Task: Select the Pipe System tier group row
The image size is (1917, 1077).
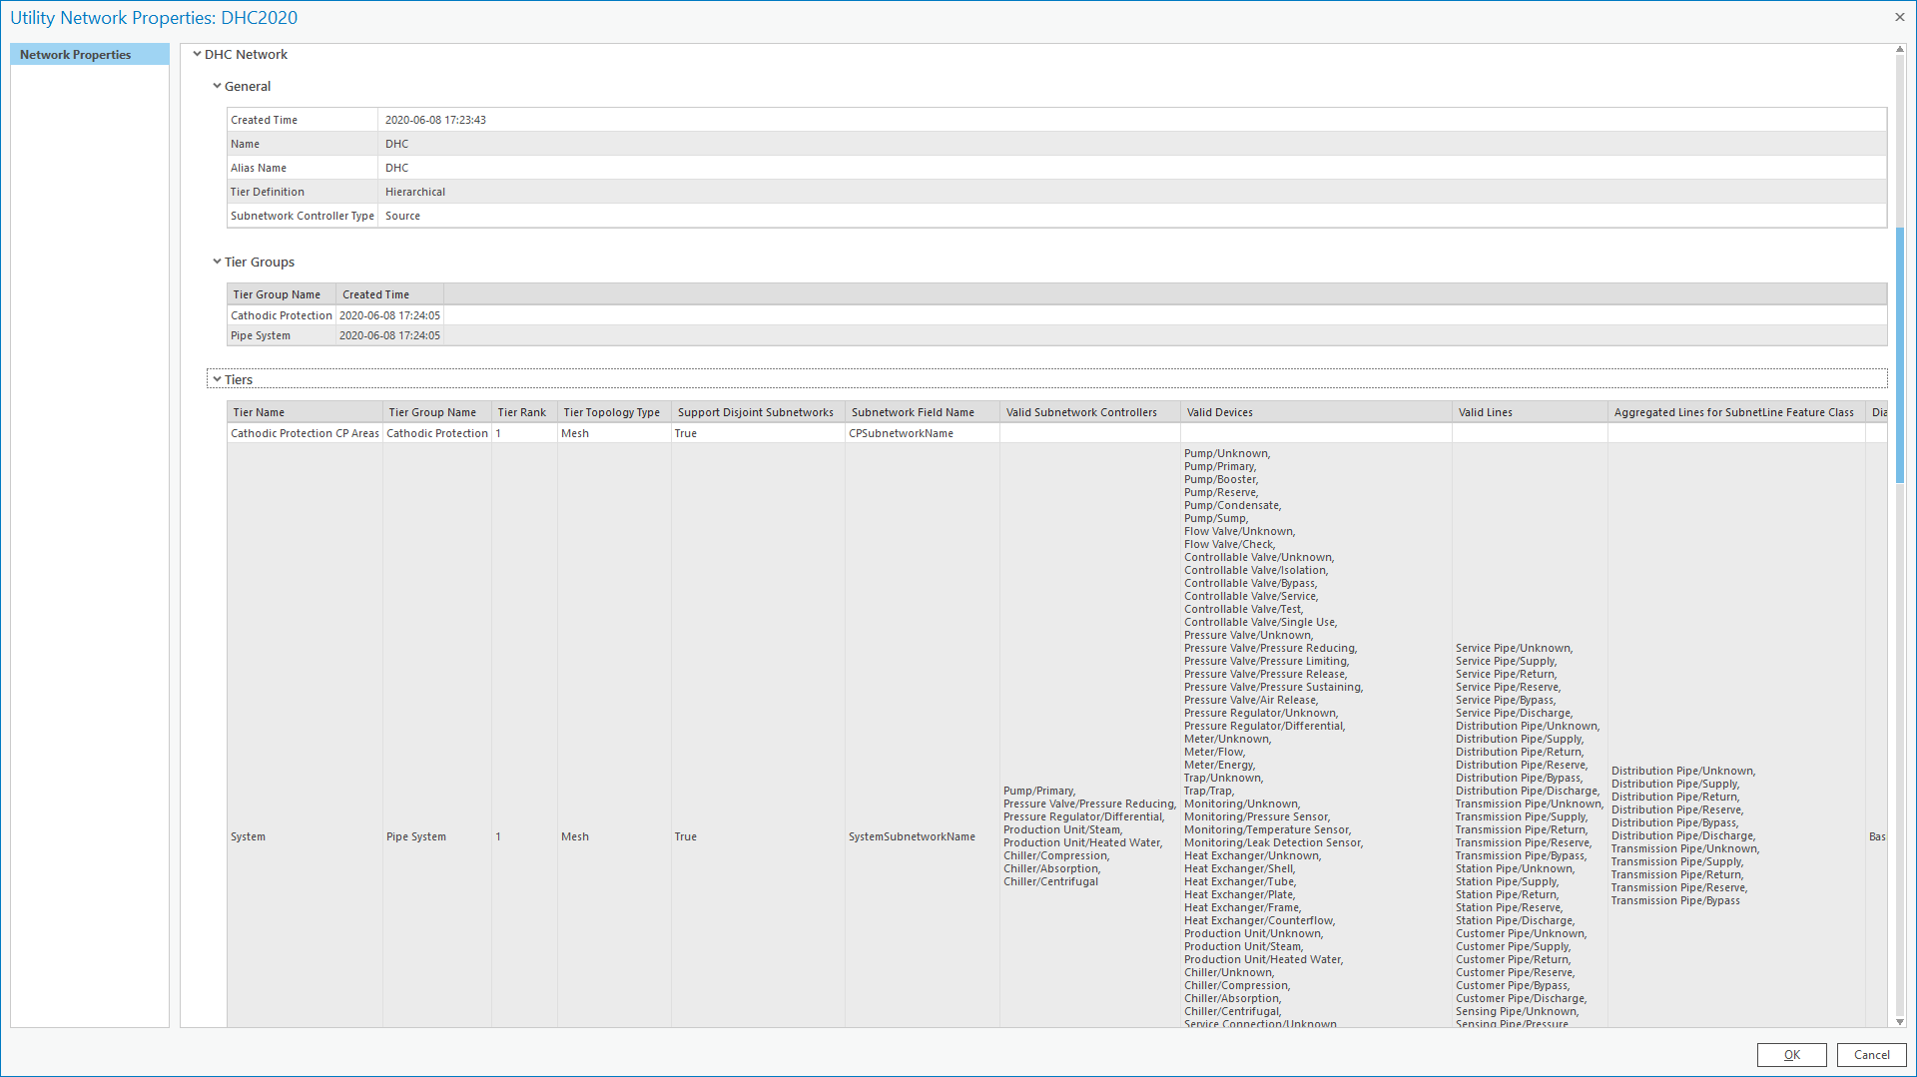Action: click(x=1056, y=335)
